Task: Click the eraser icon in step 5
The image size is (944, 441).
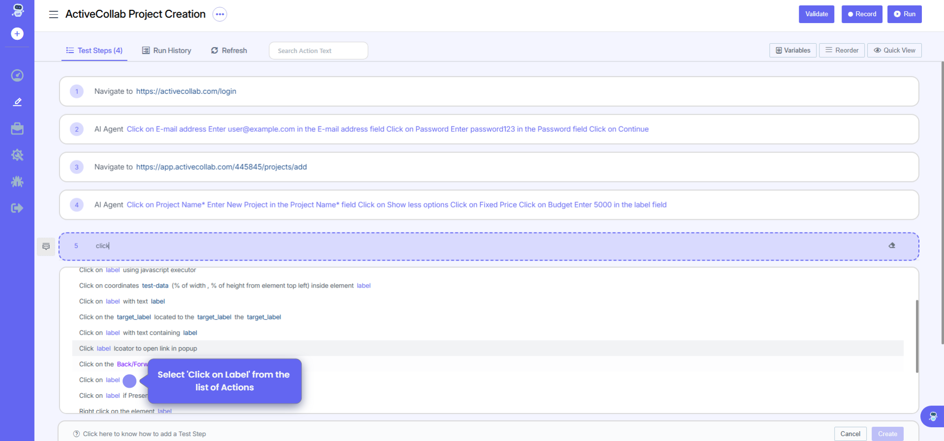Action: point(892,245)
